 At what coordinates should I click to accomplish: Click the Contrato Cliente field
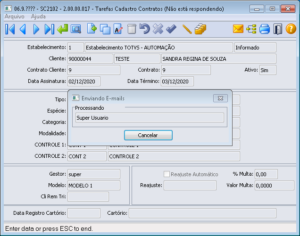[94, 70]
